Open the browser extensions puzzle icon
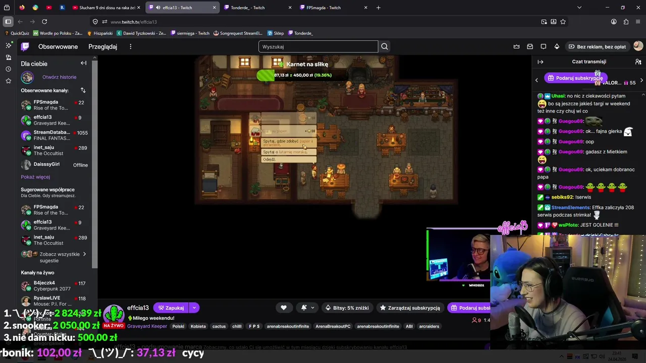 pyautogui.click(x=626, y=22)
